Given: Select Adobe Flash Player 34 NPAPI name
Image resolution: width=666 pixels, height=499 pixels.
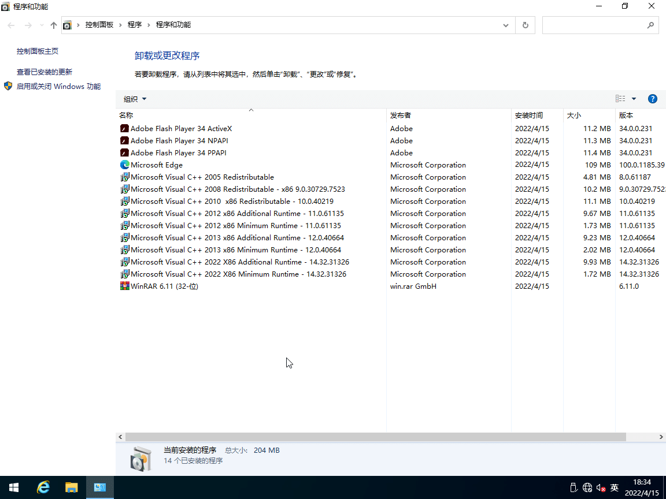Looking at the screenshot, I should tap(179, 141).
